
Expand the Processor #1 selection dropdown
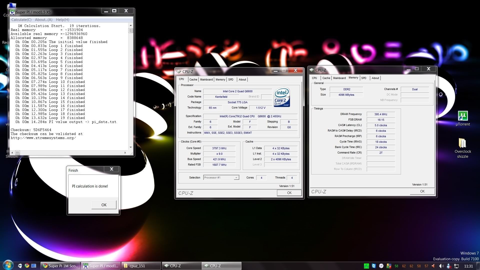pyautogui.click(x=236, y=177)
